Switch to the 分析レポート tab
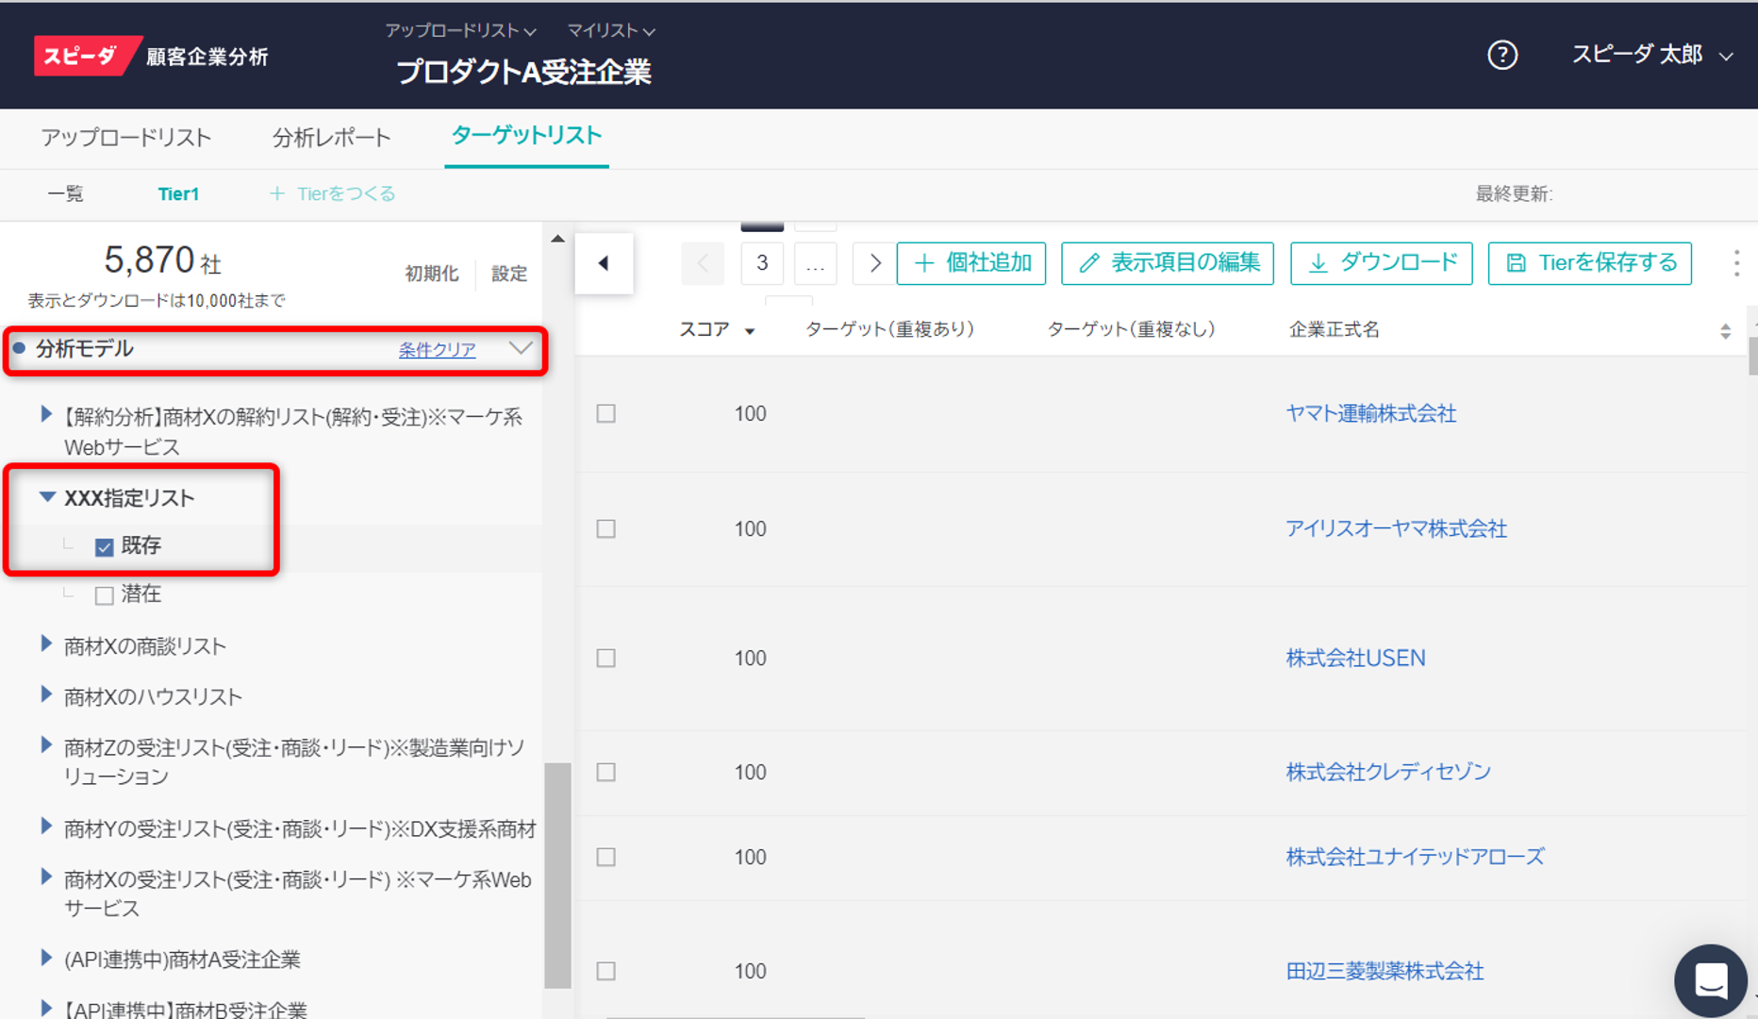 331,138
